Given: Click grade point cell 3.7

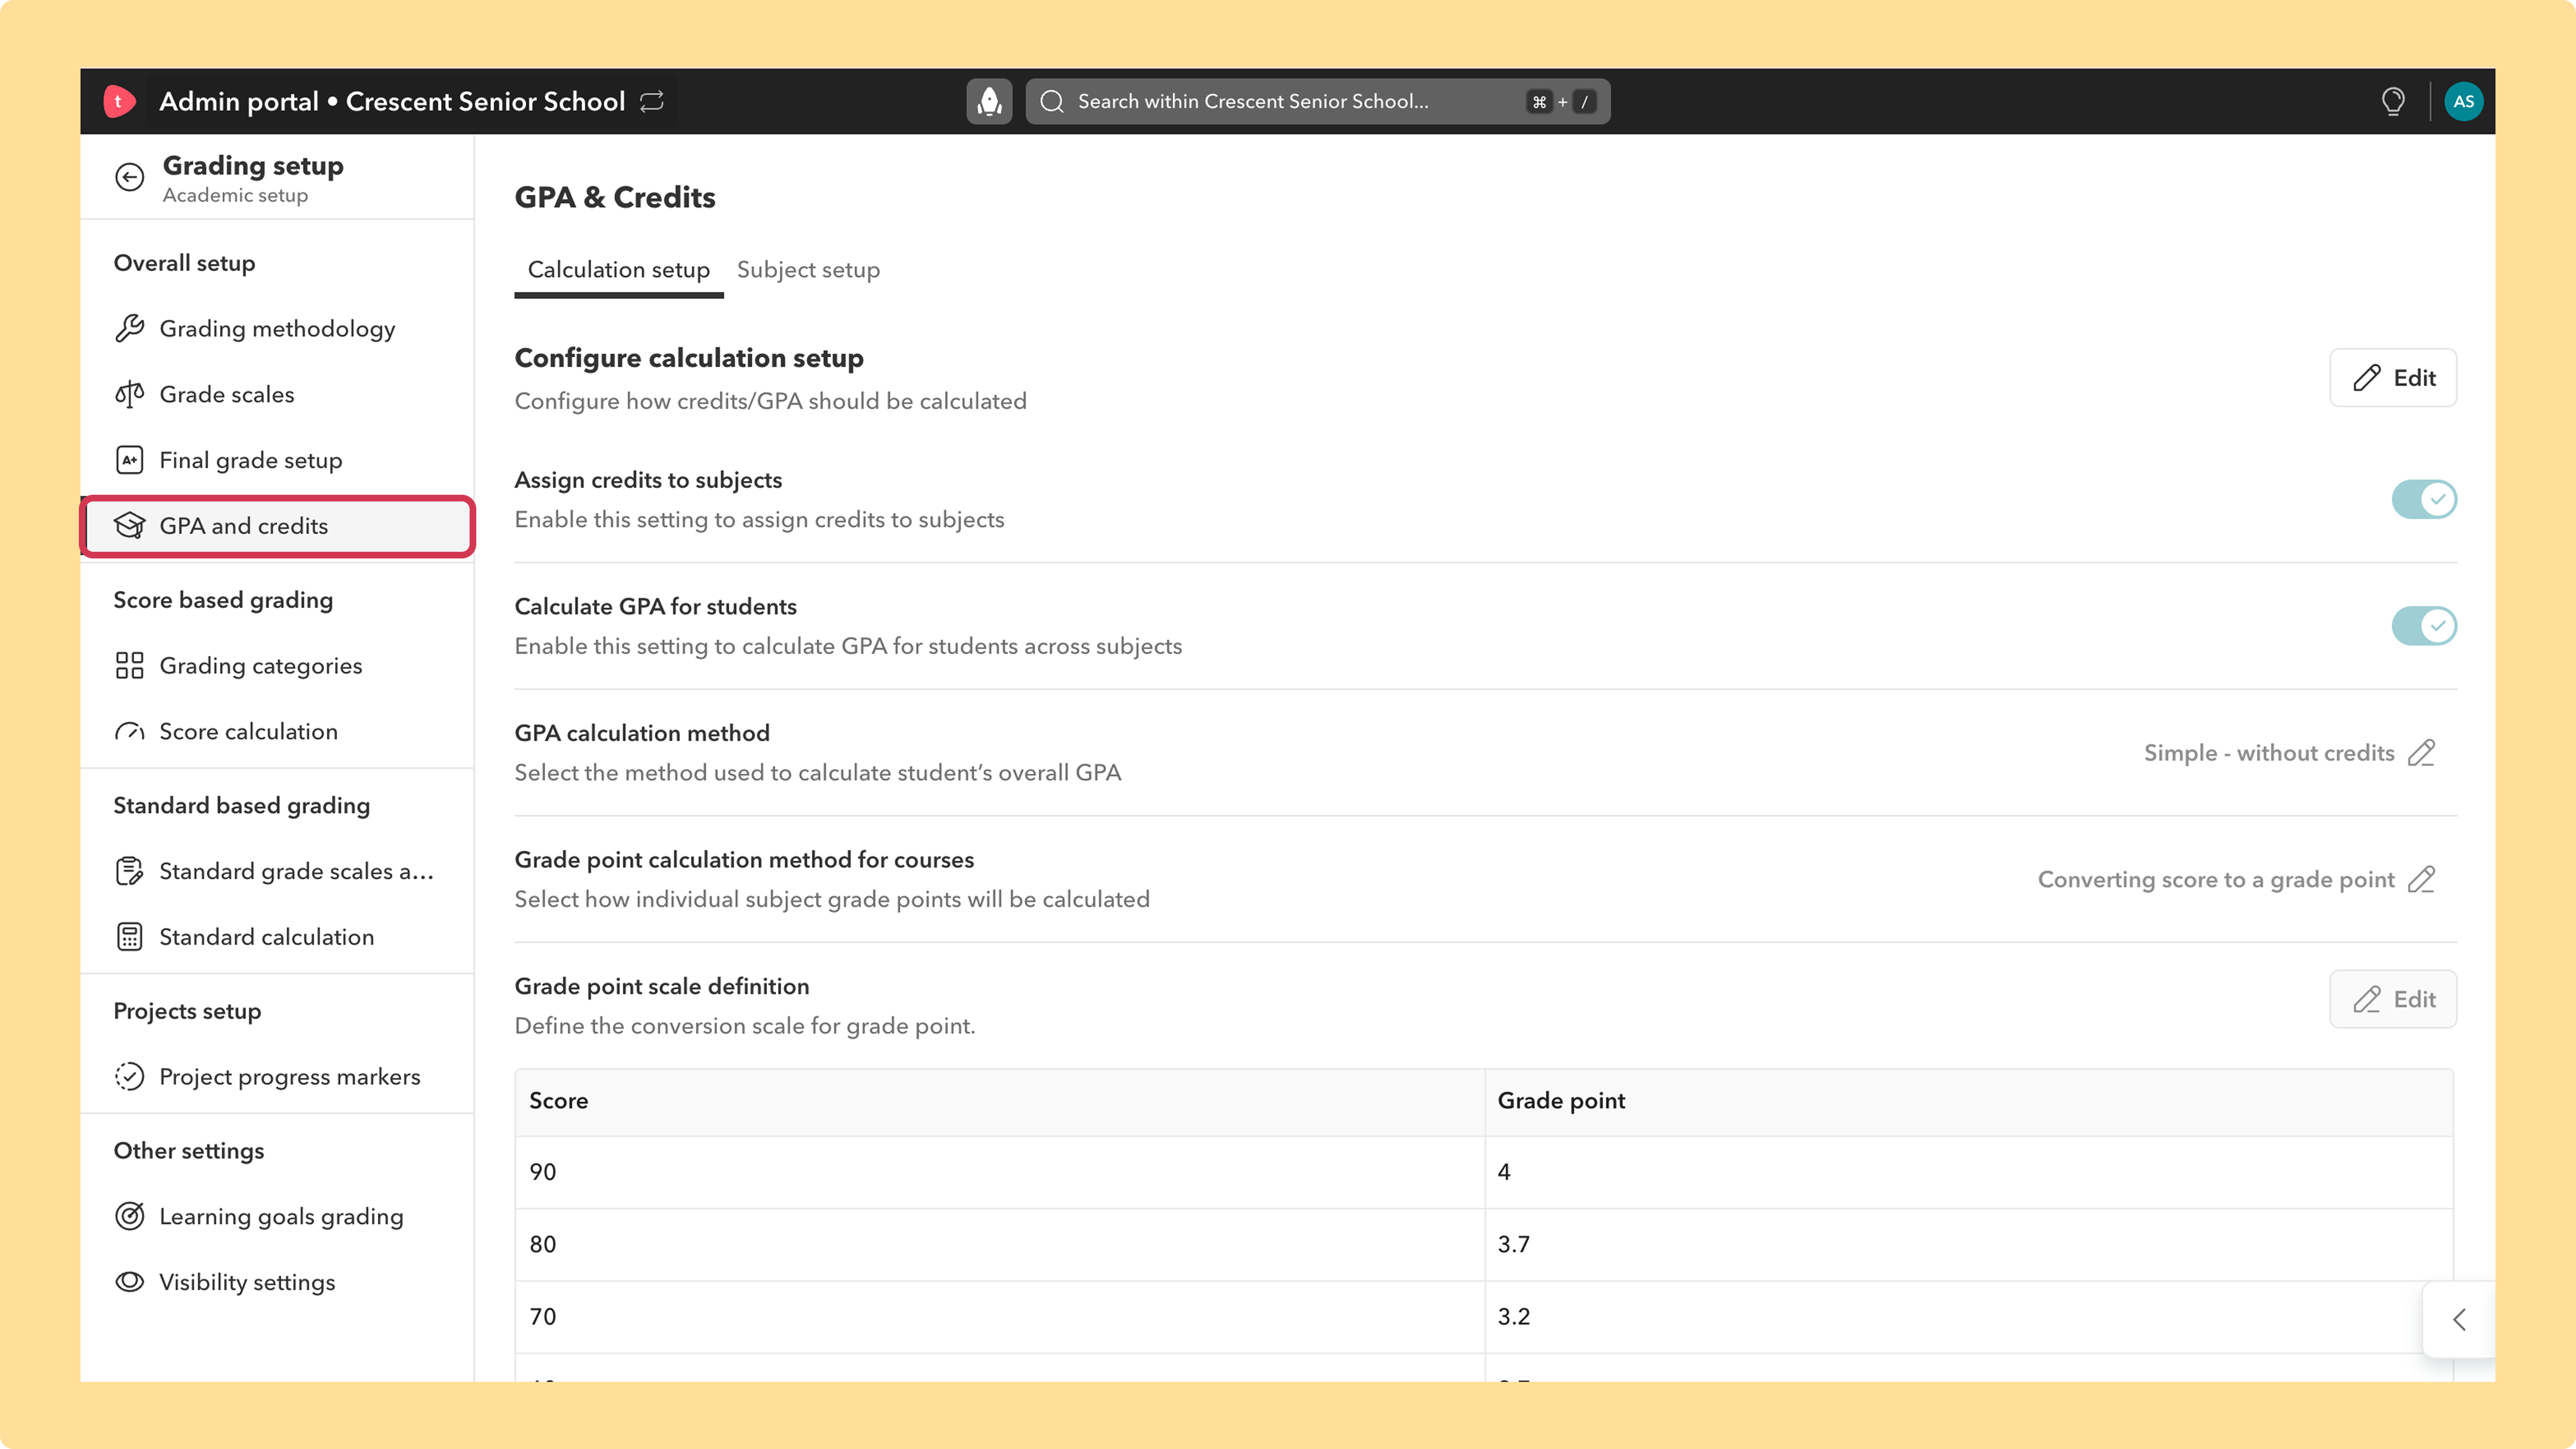Looking at the screenshot, I should (1968, 1245).
